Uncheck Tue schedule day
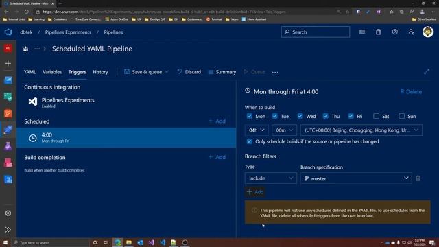The width and height of the screenshot is (439, 247). pos(274,116)
